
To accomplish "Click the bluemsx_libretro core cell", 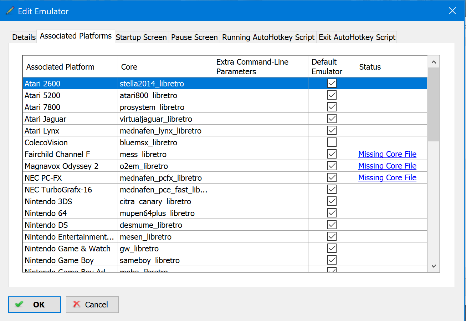I will click(x=165, y=142).
